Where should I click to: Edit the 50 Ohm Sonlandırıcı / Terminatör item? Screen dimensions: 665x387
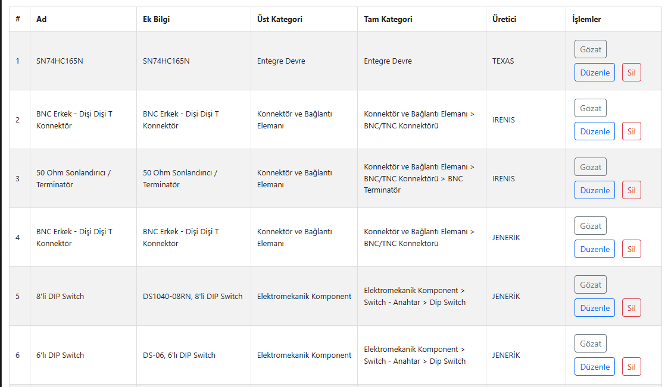point(594,190)
